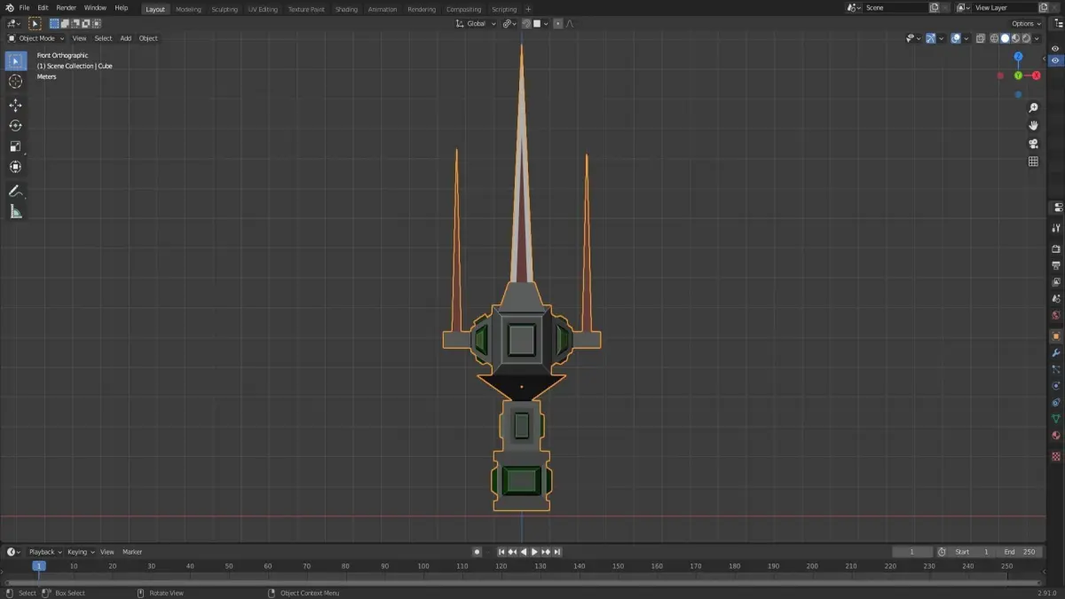Open timeline editor type dropdown
Screen dimensions: 1065x599
click(13, 552)
